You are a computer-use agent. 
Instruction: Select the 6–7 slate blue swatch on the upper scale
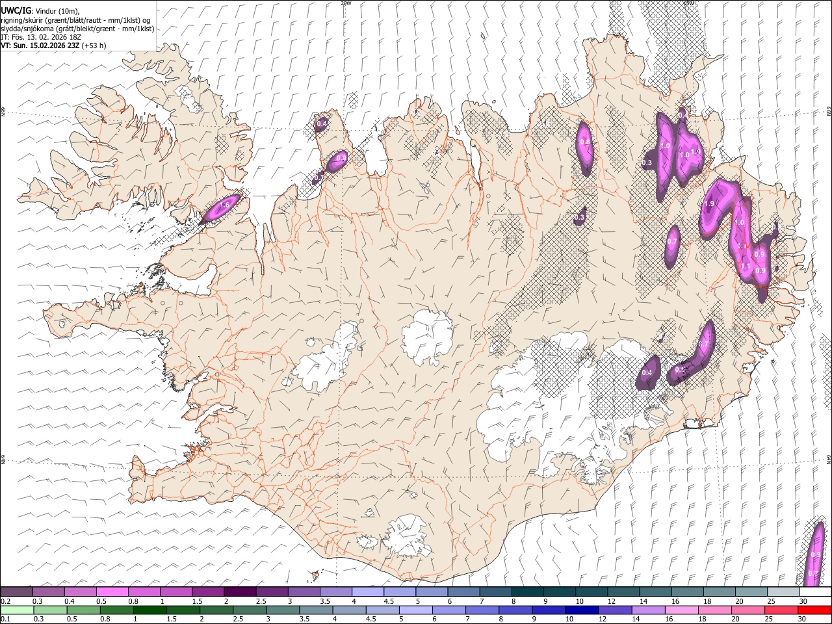pos(463,591)
